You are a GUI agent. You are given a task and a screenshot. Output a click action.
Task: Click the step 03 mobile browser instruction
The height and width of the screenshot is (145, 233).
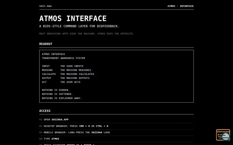(x=77, y=133)
